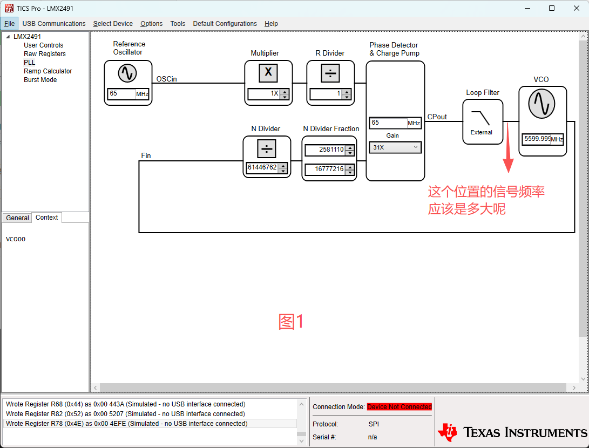The image size is (589, 448).
Task: Increase the R Divider value
Action: coord(347,91)
